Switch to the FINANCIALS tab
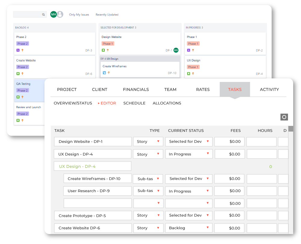The image size is (301, 244). (x=136, y=89)
